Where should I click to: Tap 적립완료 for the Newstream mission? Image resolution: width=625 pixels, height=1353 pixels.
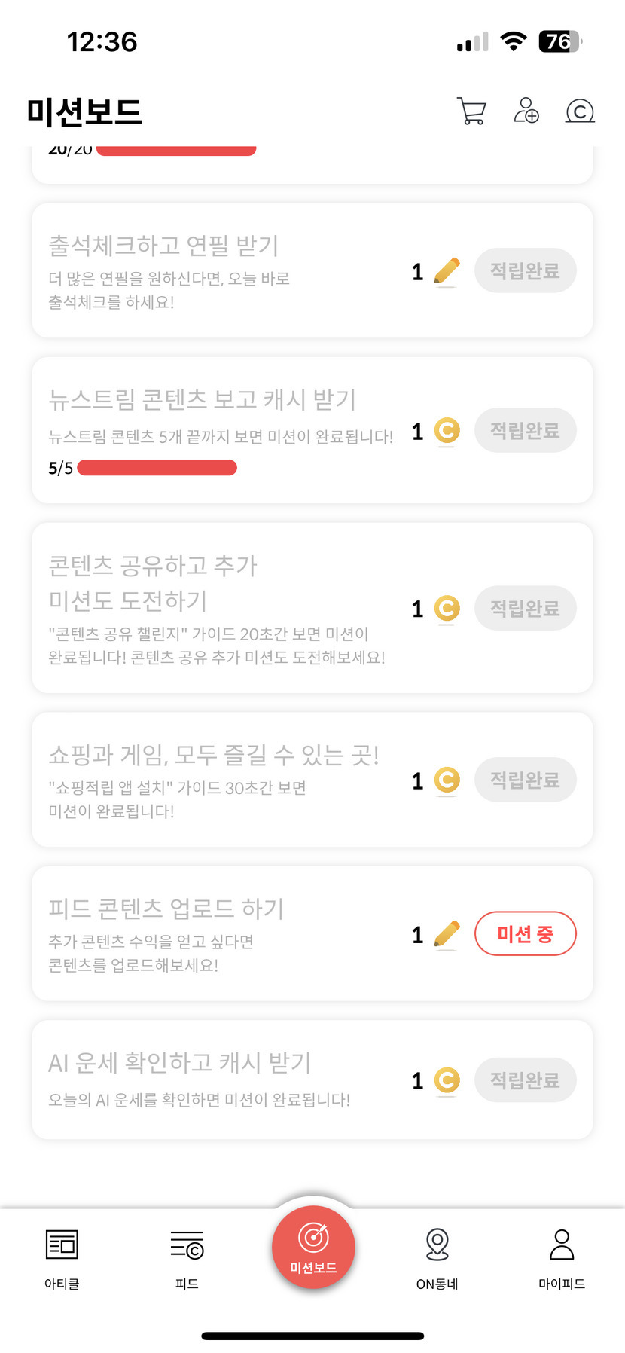(525, 430)
